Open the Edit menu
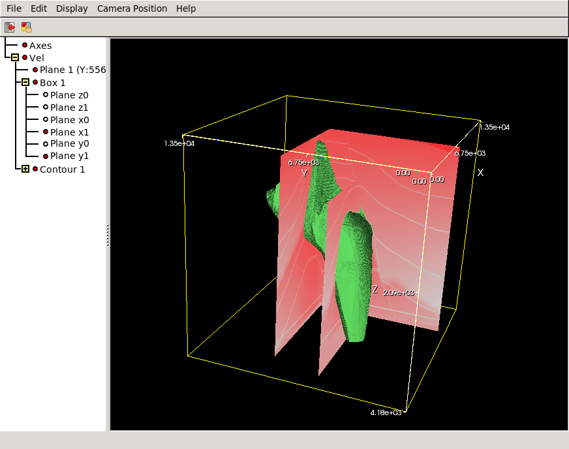The width and height of the screenshot is (569, 449). 39,8
